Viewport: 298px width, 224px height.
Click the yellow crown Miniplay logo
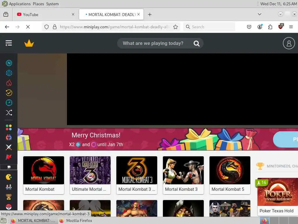(29, 43)
